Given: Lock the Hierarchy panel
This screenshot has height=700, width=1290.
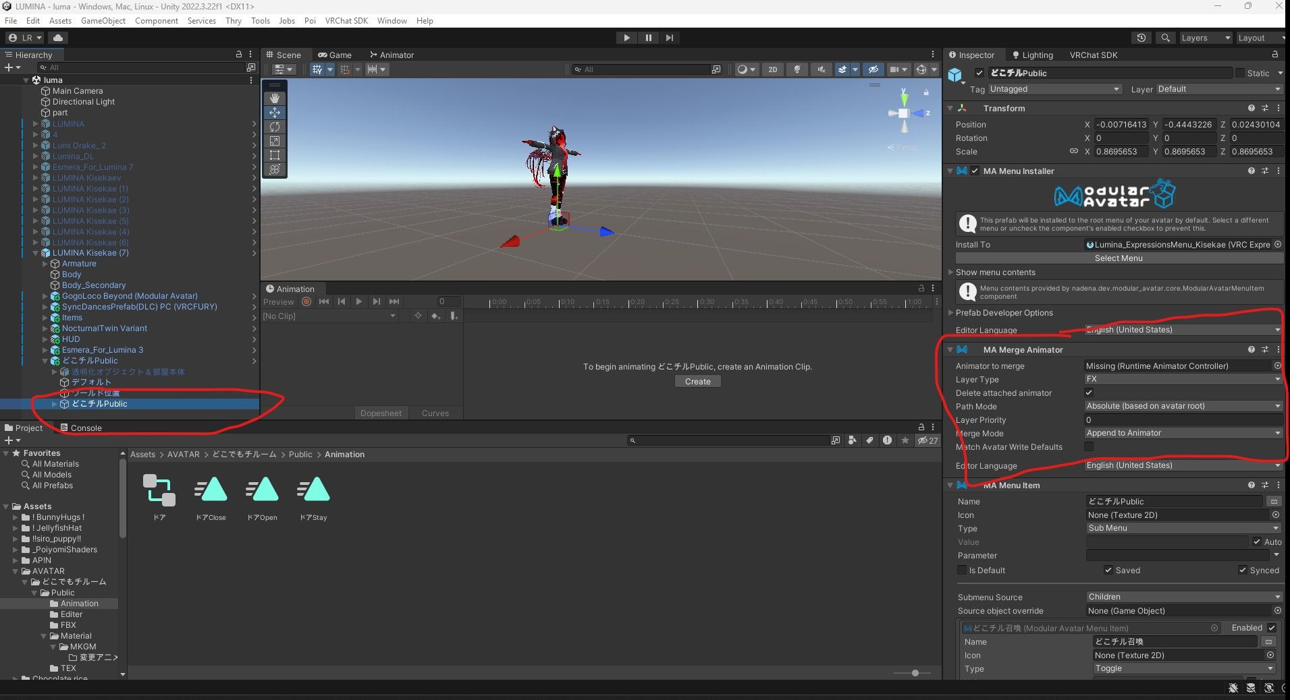Looking at the screenshot, I should coord(238,54).
